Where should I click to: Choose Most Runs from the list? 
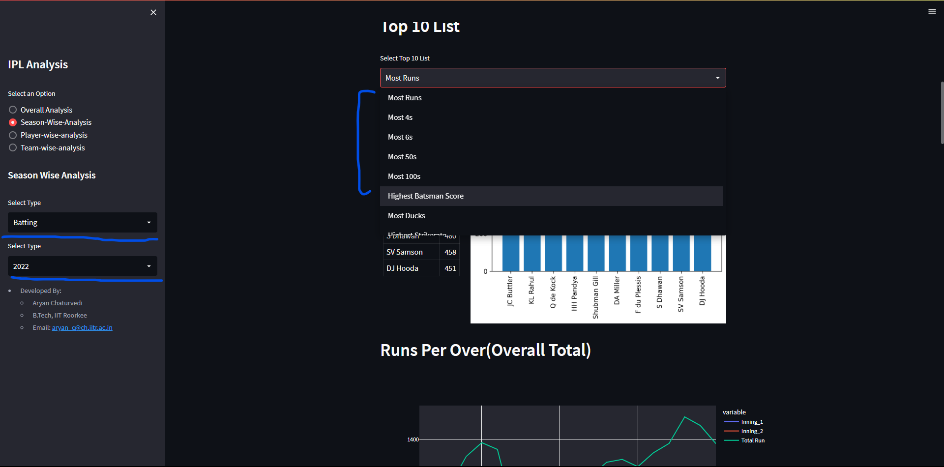405,97
